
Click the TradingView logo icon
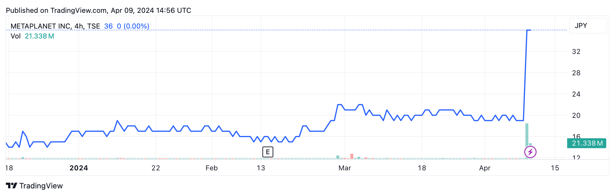(x=11, y=185)
